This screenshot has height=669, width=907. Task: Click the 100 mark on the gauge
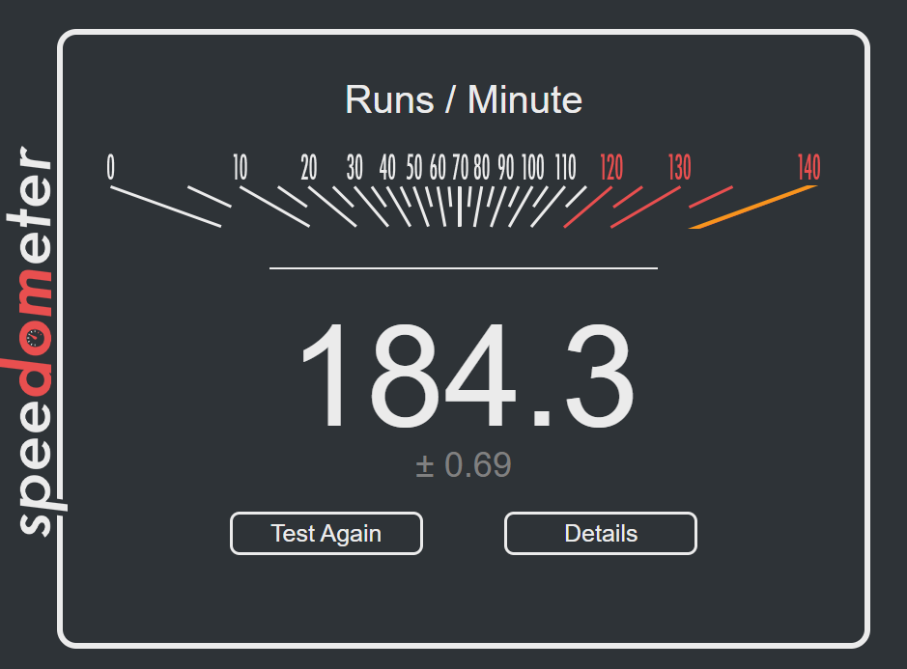pos(532,168)
